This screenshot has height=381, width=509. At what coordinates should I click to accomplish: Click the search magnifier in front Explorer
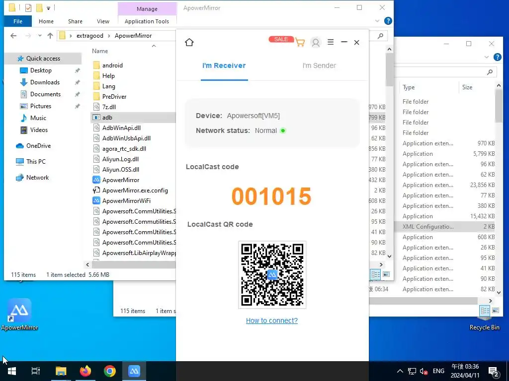(x=380, y=36)
